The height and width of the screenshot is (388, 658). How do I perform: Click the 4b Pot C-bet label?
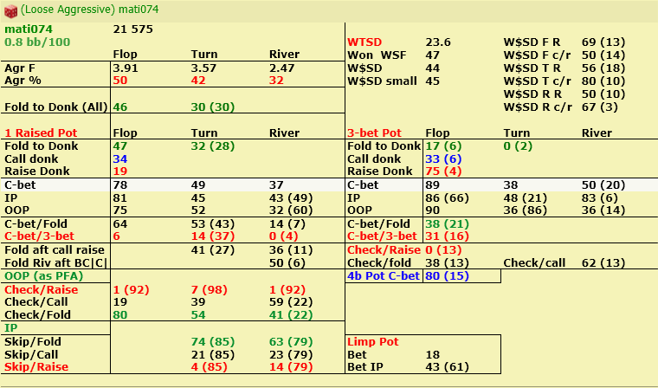coord(384,276)
